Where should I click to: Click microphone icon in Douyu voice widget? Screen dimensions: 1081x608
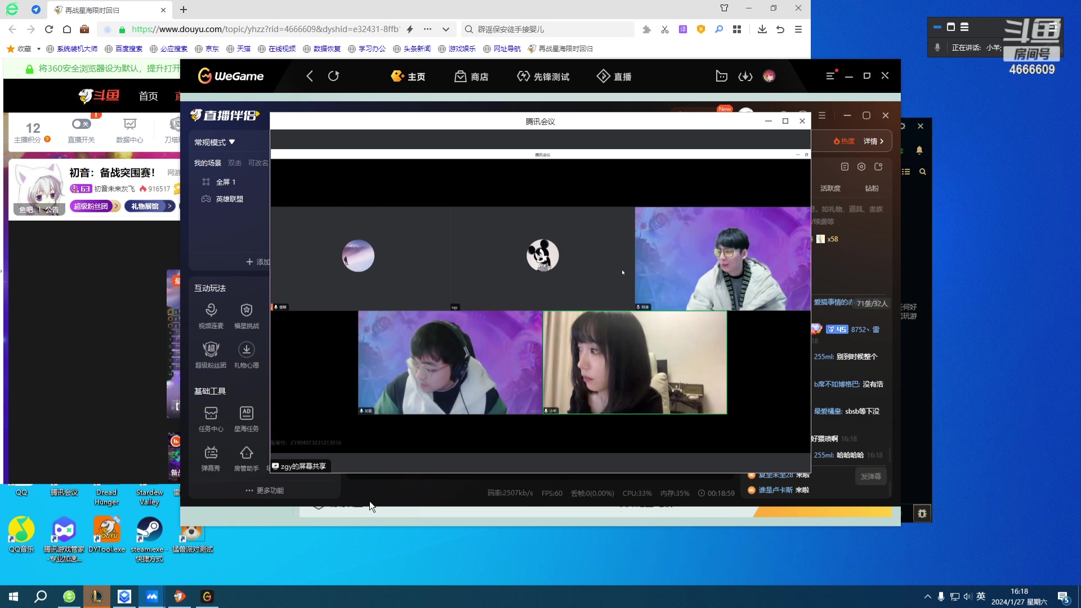(937, 48)
